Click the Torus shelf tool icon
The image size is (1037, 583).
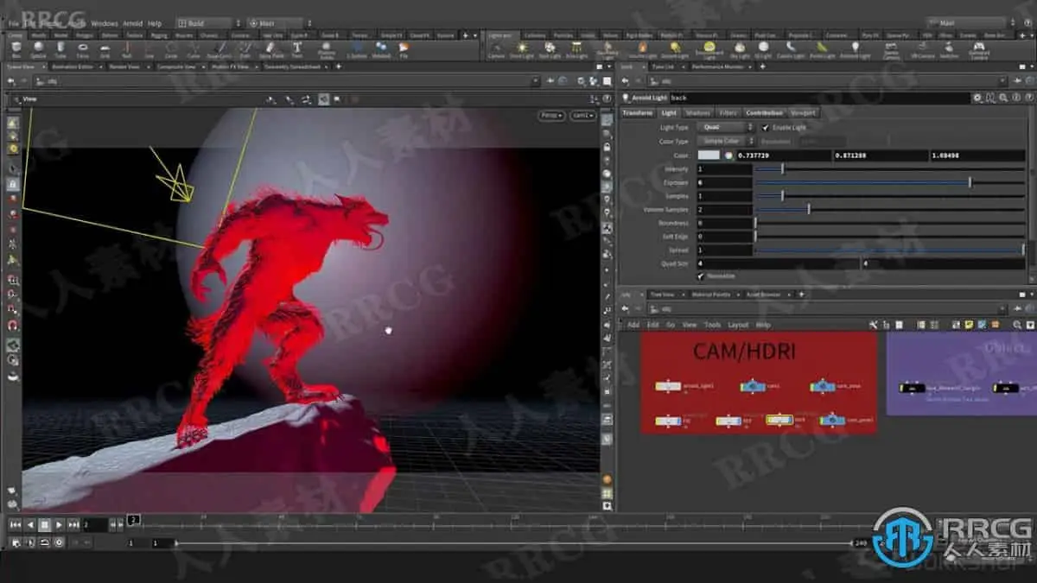[83, 48]
